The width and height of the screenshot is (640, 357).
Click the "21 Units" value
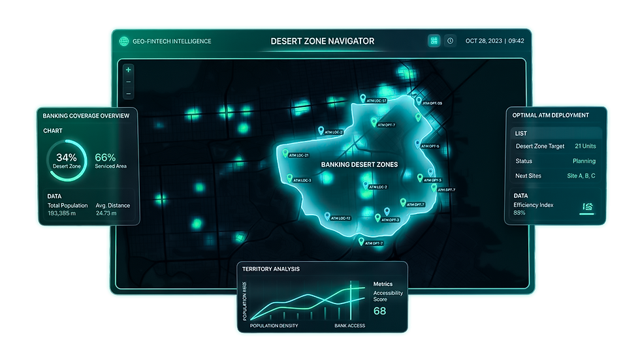[x=585, y=146]
